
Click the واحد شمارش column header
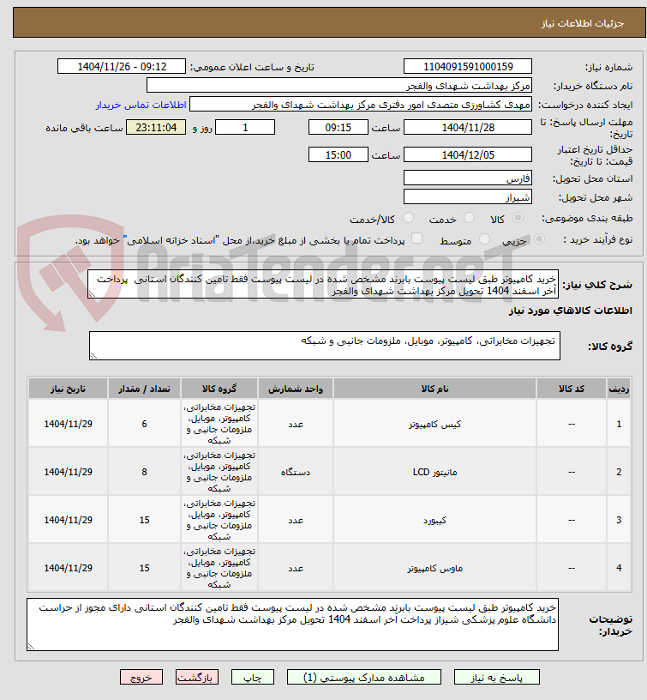[x=296, y=389]
